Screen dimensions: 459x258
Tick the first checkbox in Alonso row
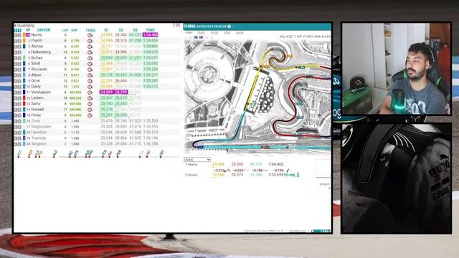[16, 47]
